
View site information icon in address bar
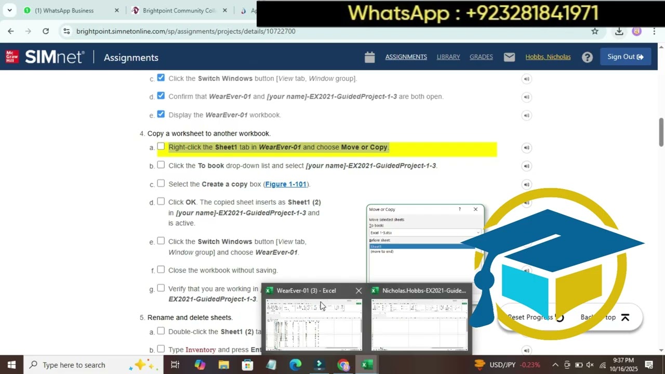pyautogui.click(x=66, y=31)
